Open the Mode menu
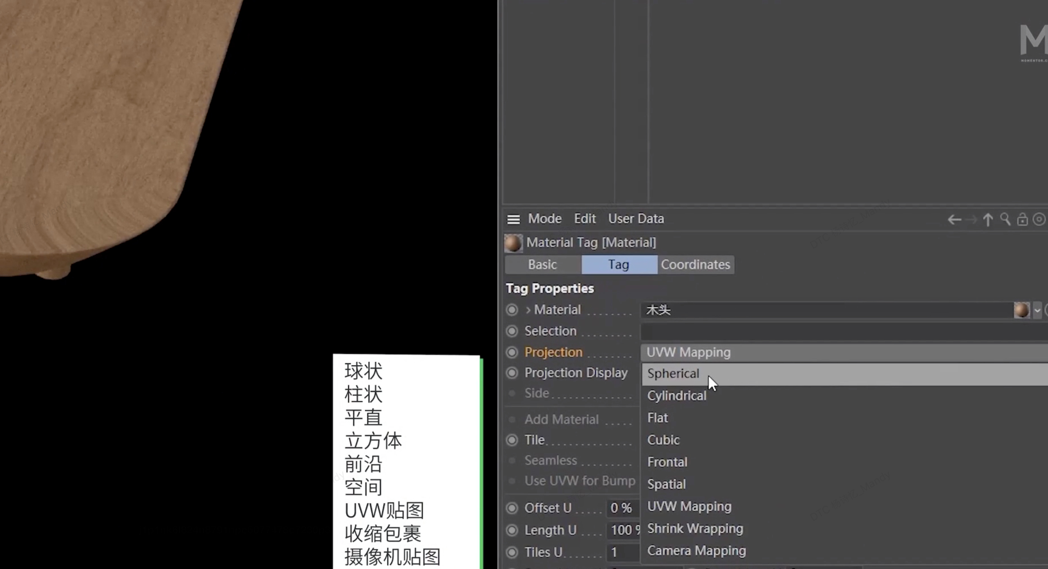Screen dimensions: 1048x569 tap(545, 219)
